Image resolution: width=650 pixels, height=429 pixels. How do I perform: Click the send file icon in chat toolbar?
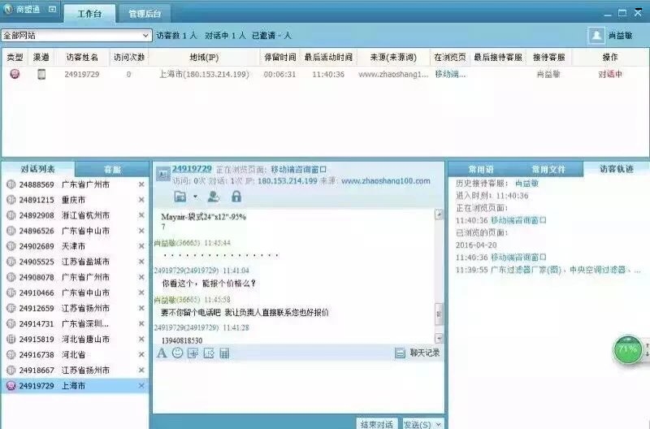click(x=209, y=353)
